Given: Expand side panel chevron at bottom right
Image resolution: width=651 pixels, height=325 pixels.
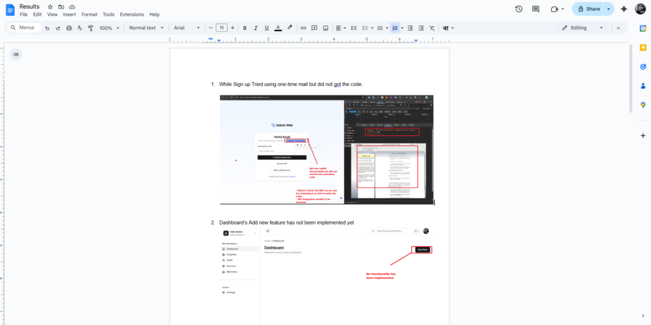Looking at the screenshot, I should [x=643, y=316].
